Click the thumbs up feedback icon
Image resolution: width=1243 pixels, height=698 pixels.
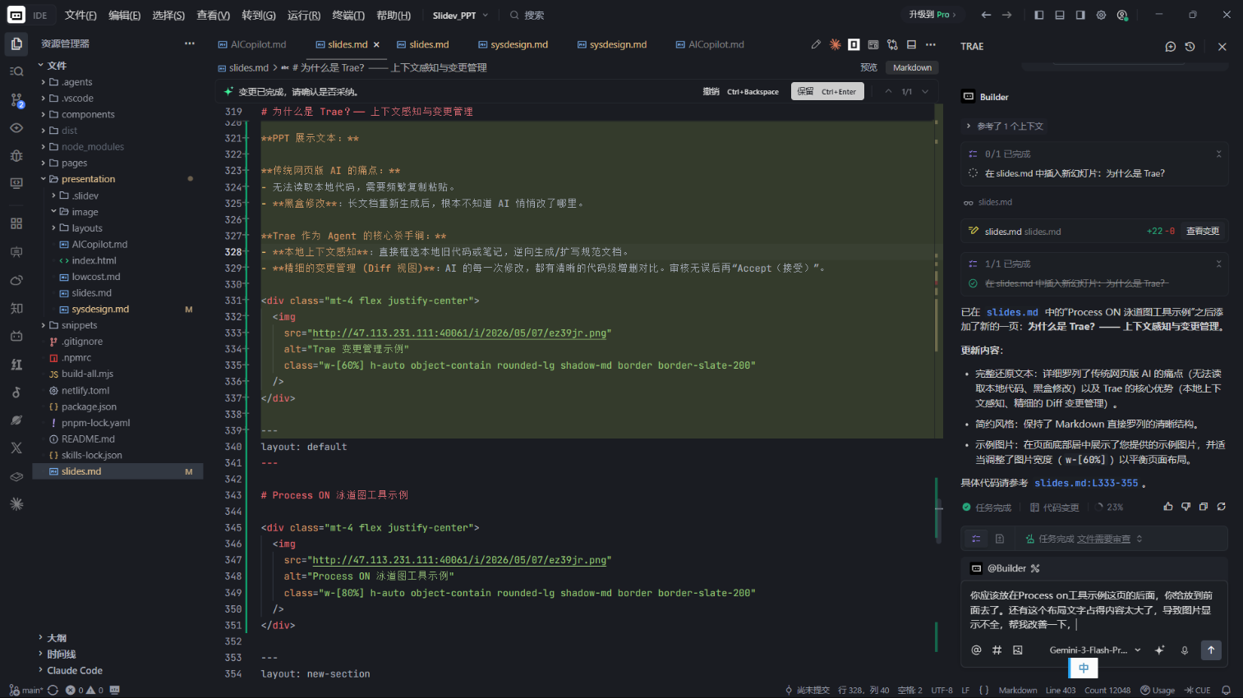pos(1167,507)
